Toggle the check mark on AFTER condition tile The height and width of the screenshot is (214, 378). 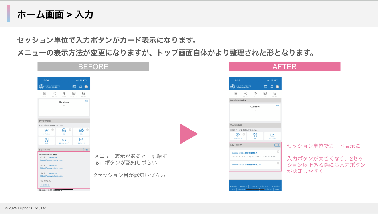[x=244, y=134]
